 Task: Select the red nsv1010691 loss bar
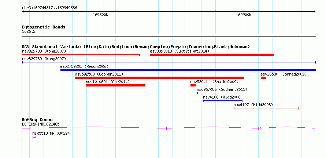pos(116,85)
